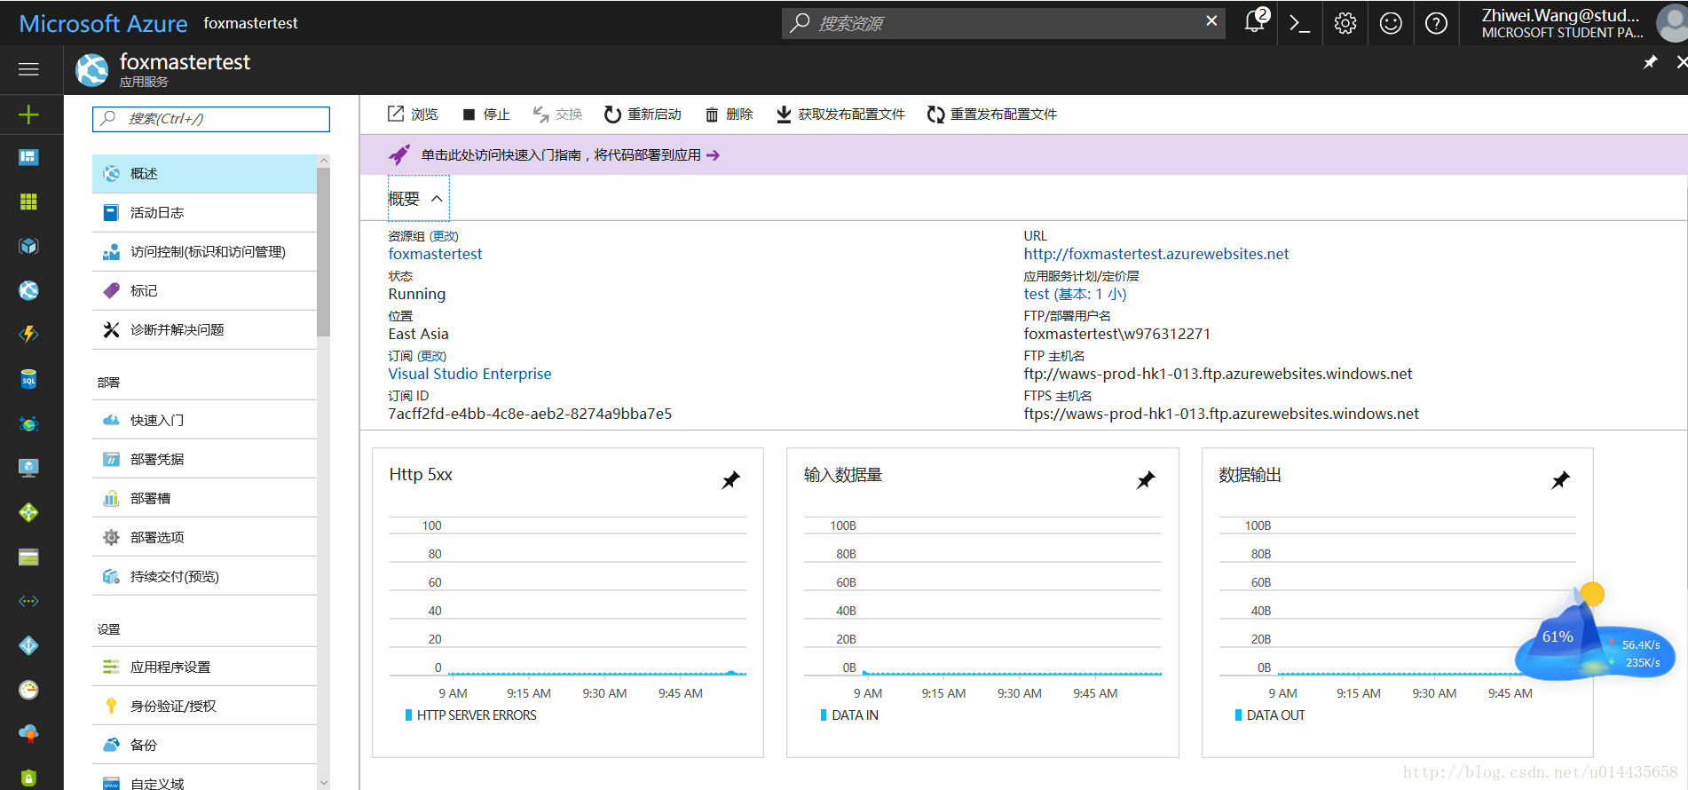Image resolution: width=1688 pixels, height=790 pixels.
Task: Click the resource menu scrollbar
Action: pos(323,251)
